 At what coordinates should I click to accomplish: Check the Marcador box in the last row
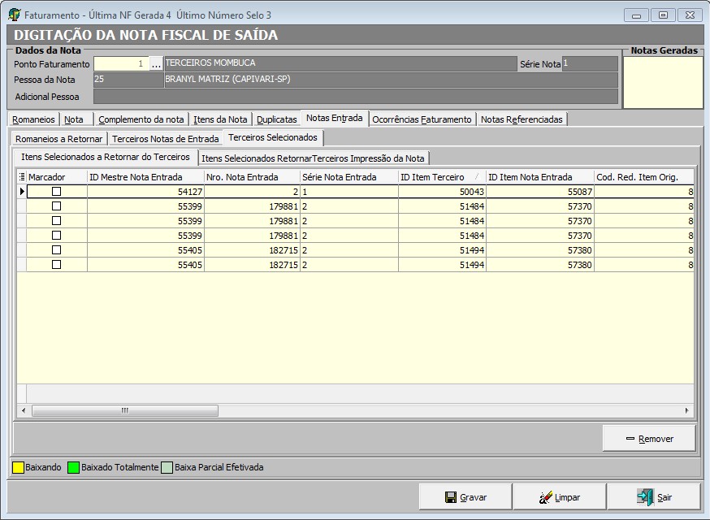[56, 265]
